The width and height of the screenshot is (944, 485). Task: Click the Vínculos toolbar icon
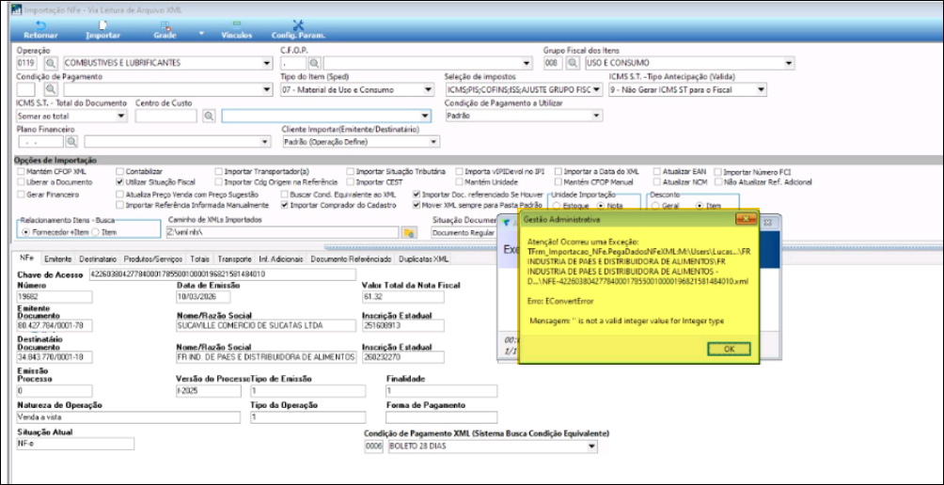point(236,25)
